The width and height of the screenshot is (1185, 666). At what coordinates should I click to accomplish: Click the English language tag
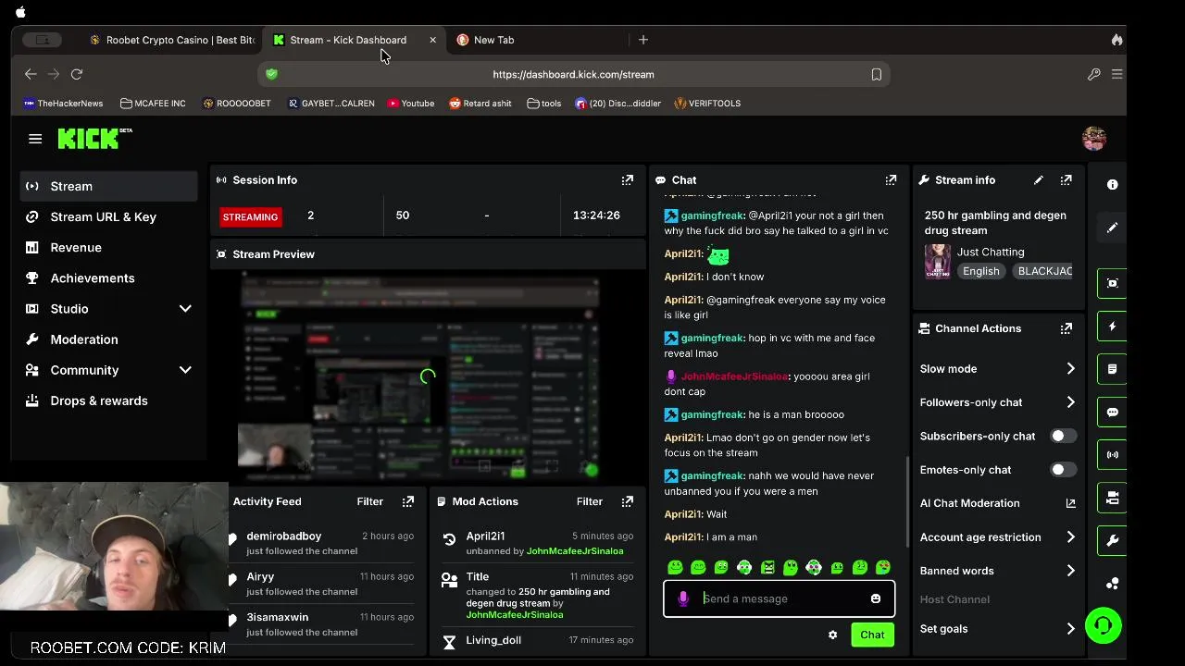click(x=980, y=271)
